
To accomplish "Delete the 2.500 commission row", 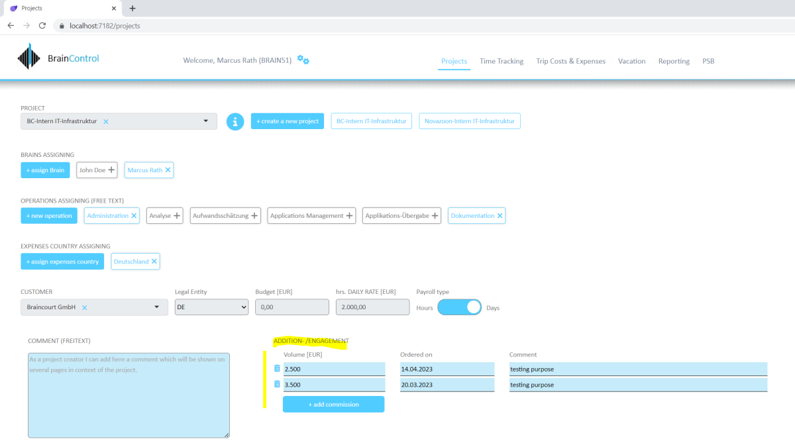I will click(277, 368).
